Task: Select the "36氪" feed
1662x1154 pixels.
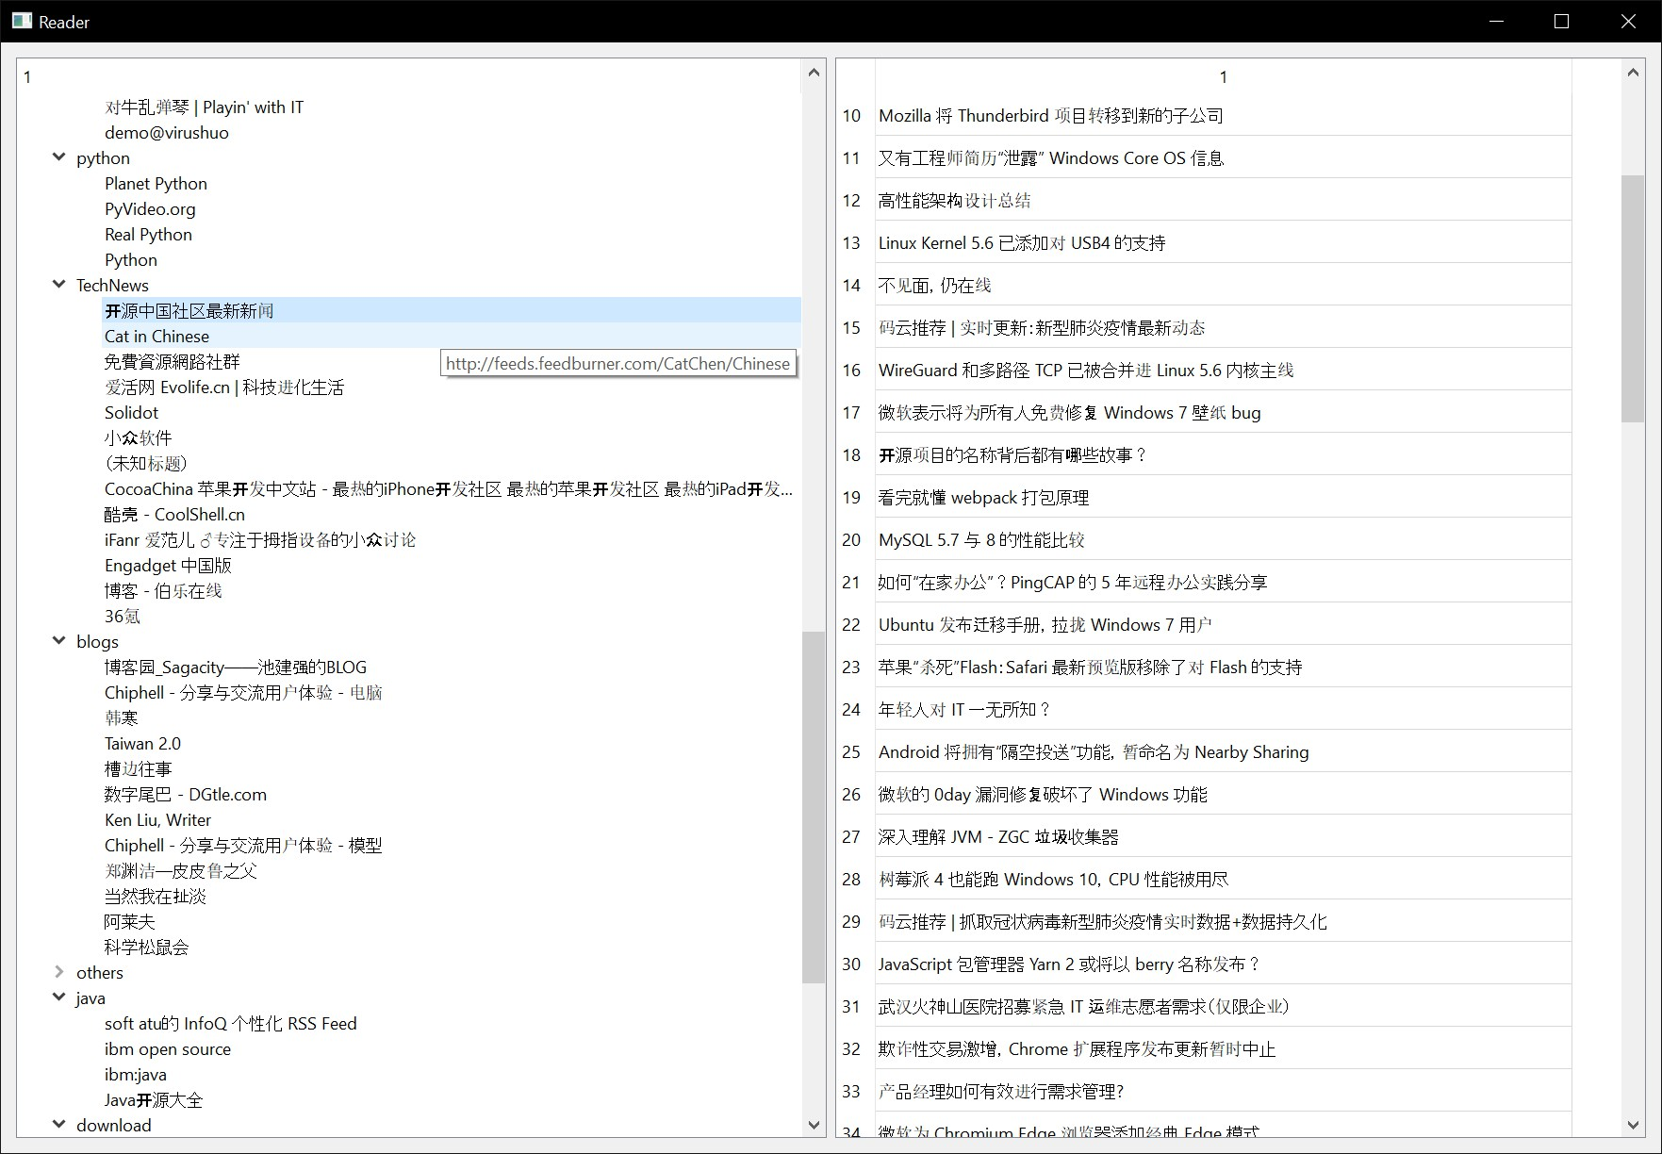Action: pos(121,616)
